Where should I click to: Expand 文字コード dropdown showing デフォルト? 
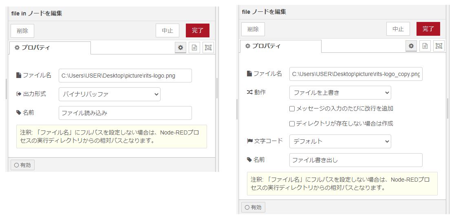point(340,141)
